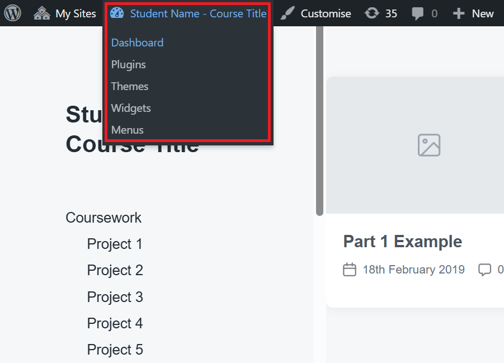Select Widgets from the site dropdown
504x363 pixels.
(131, 108)
